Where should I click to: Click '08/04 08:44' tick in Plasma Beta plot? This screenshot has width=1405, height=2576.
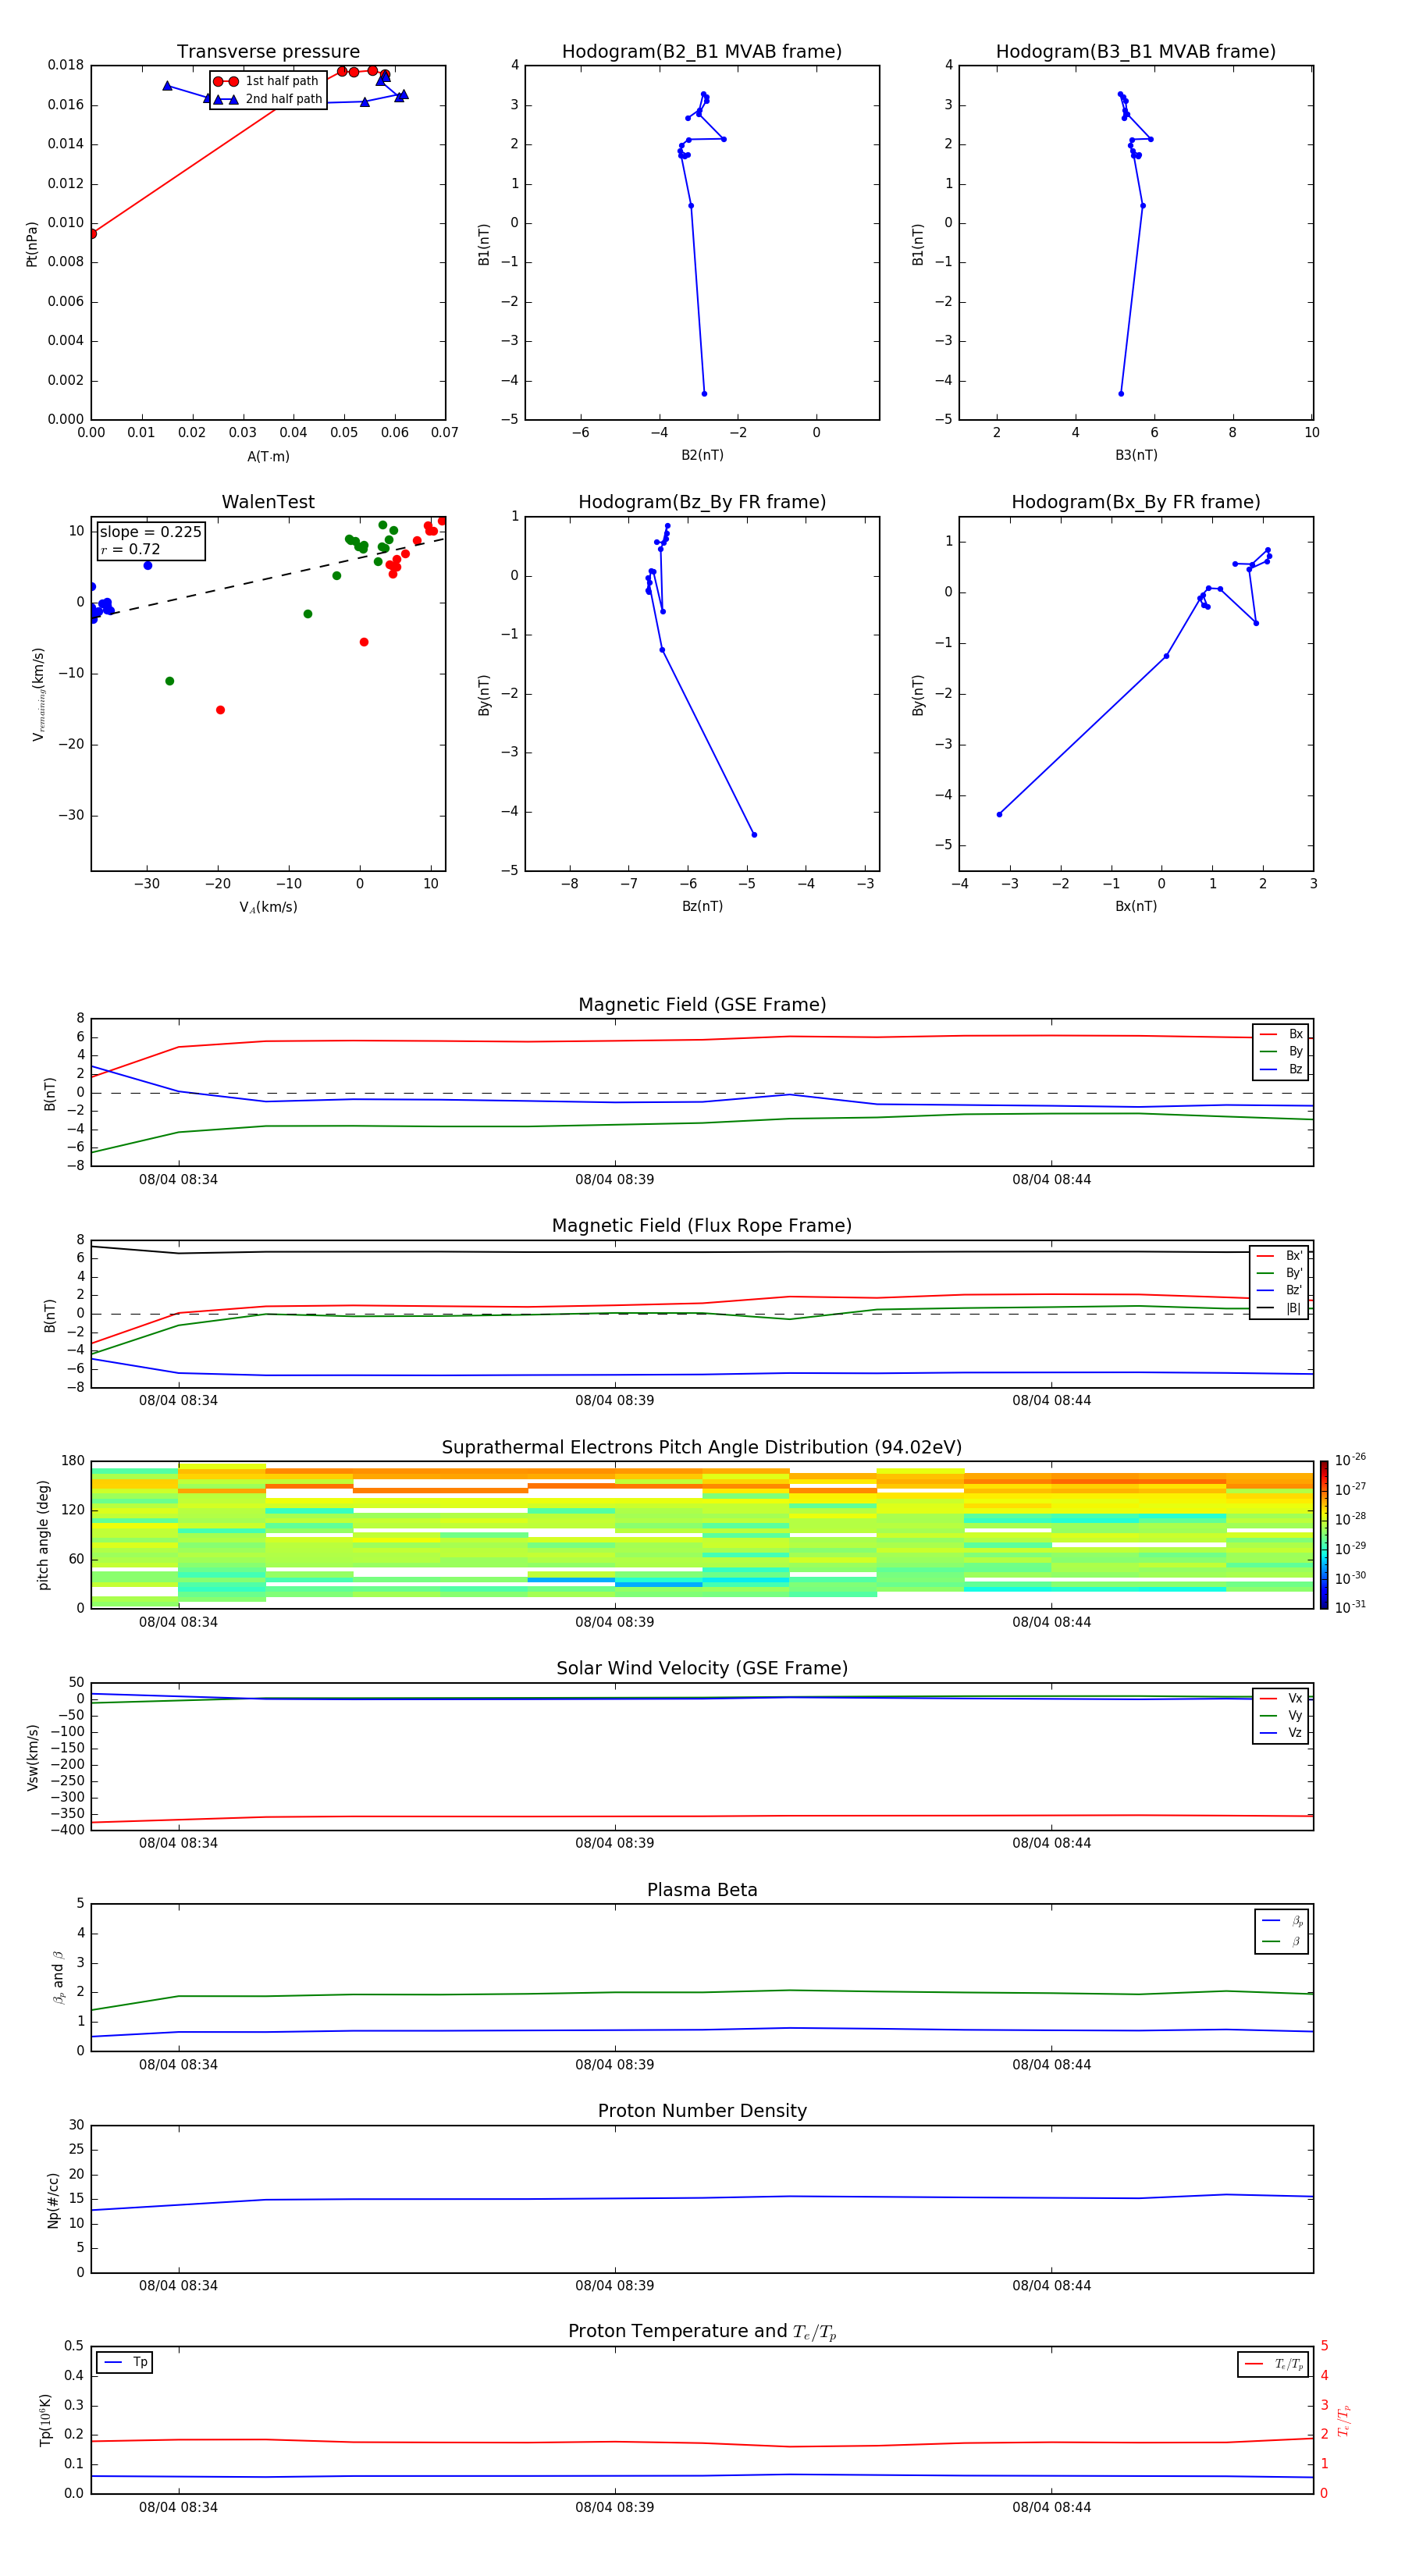click(1051, 2065)
